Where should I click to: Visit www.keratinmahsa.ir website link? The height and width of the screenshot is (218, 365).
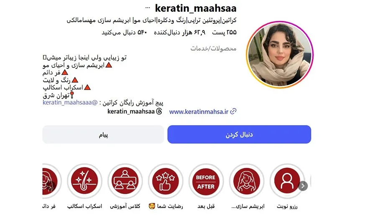tap(199, 112)
